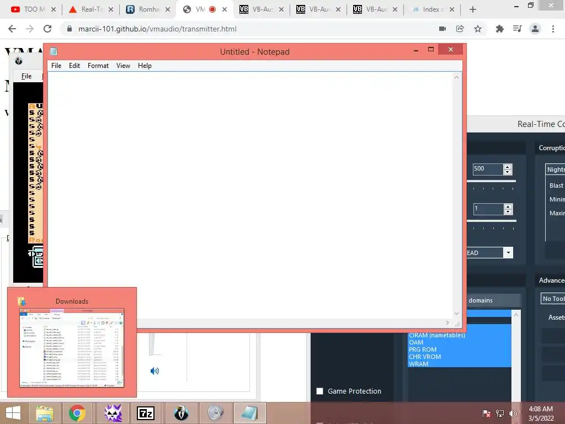Click the intensity field showing 500
565x424 pixels.
point(488,169)
